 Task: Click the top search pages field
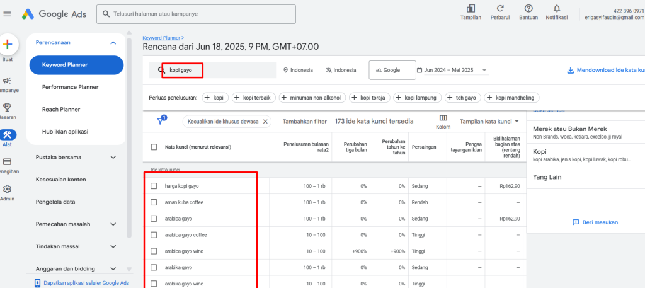click(197, 14)
